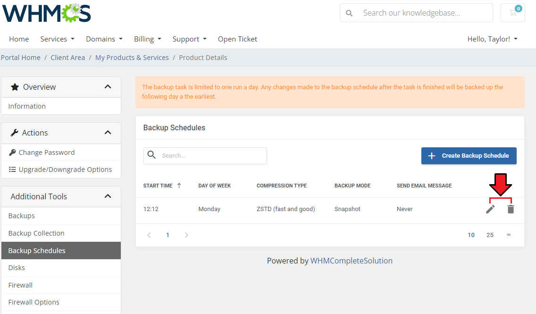
Task: Open the Billing dropdown menu
Action: [x=147, y=39]
